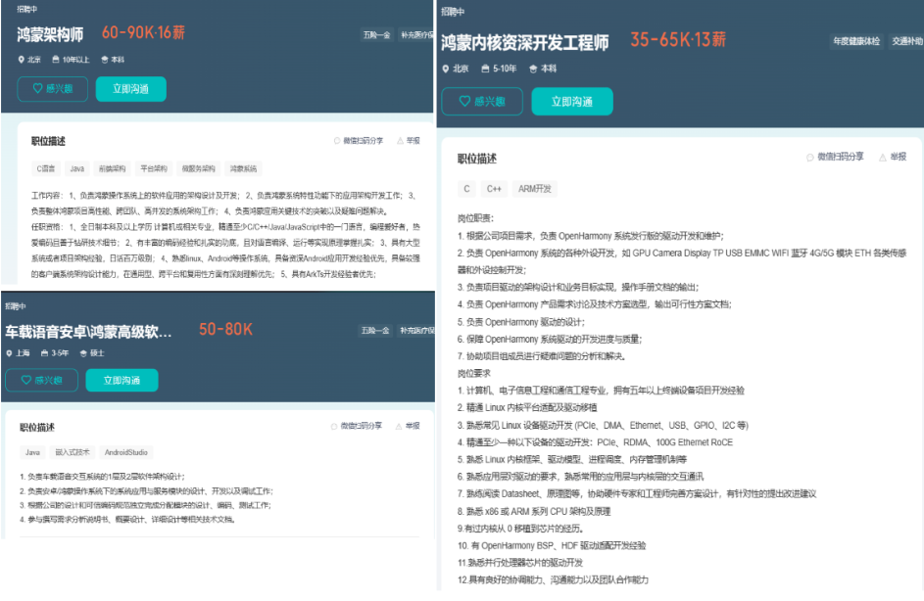Click 立即沟通 on 鸿蒙内核资深开发工程师 job
The image size is (924, 601).
(572, 101)
